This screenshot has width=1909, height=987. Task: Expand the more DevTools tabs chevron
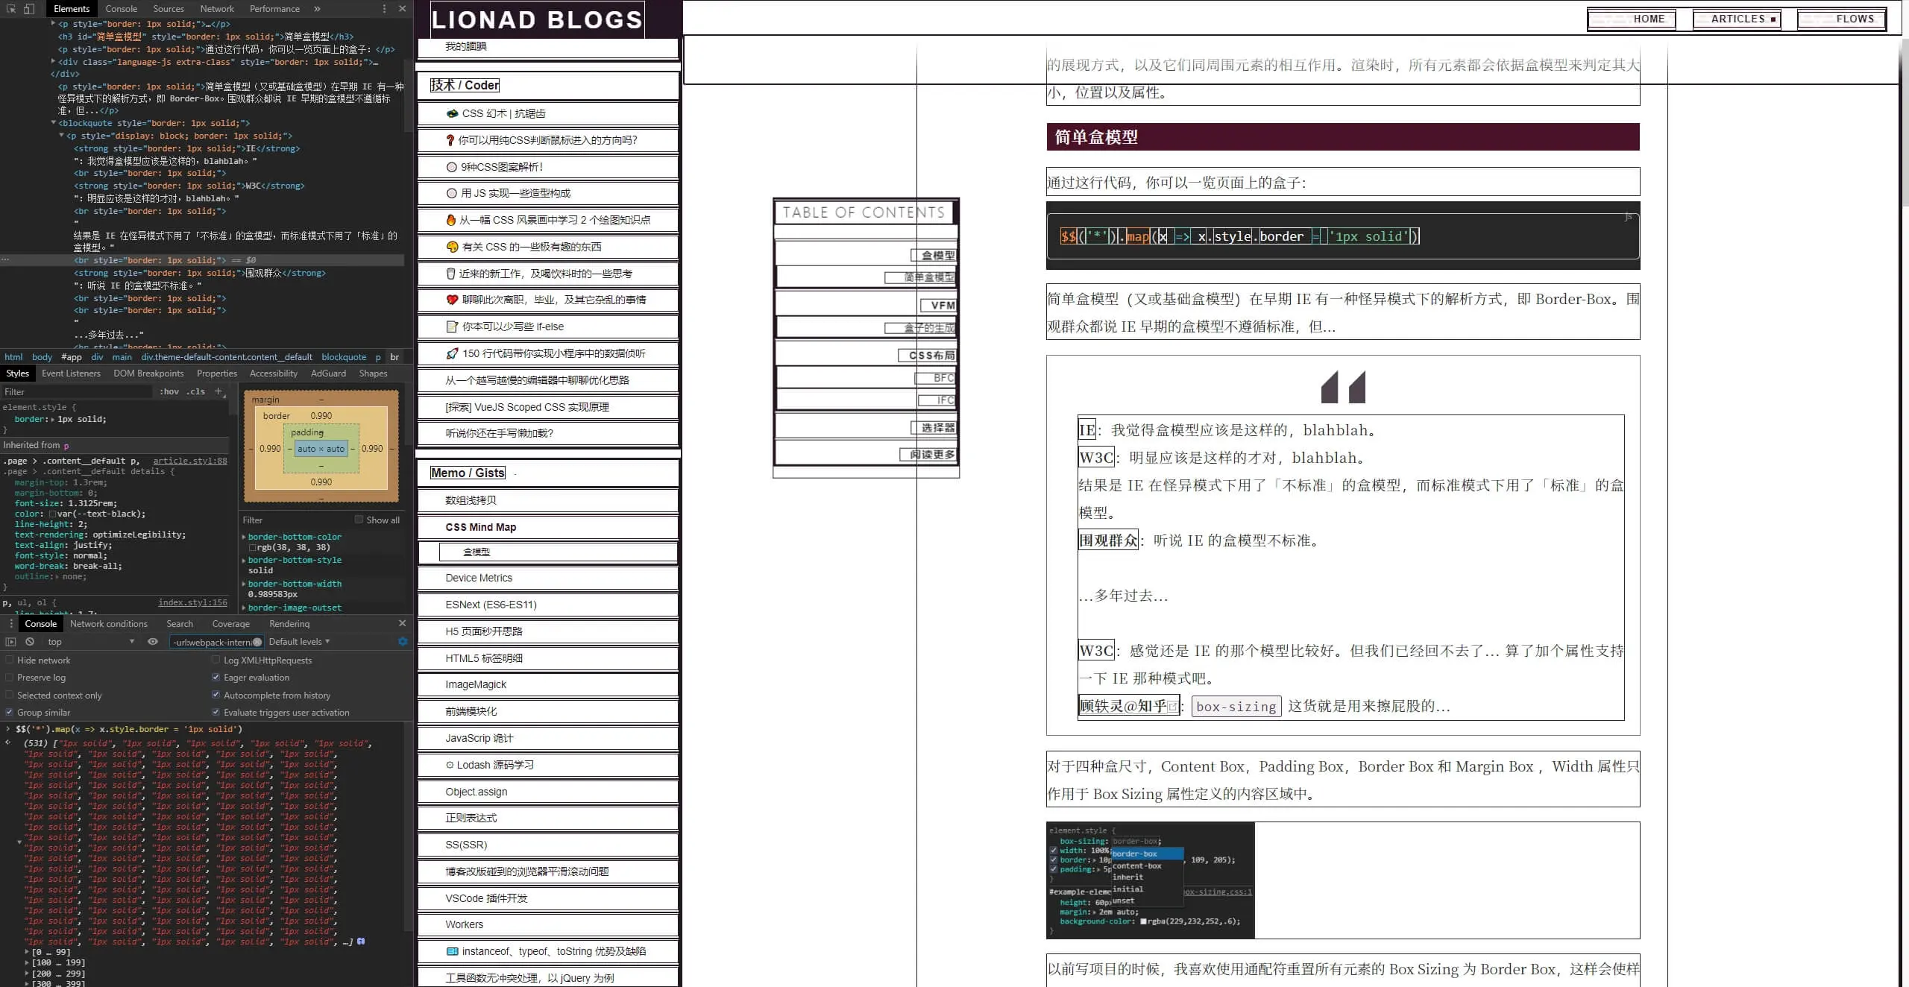pyautogui.click(x=317, y=9)
